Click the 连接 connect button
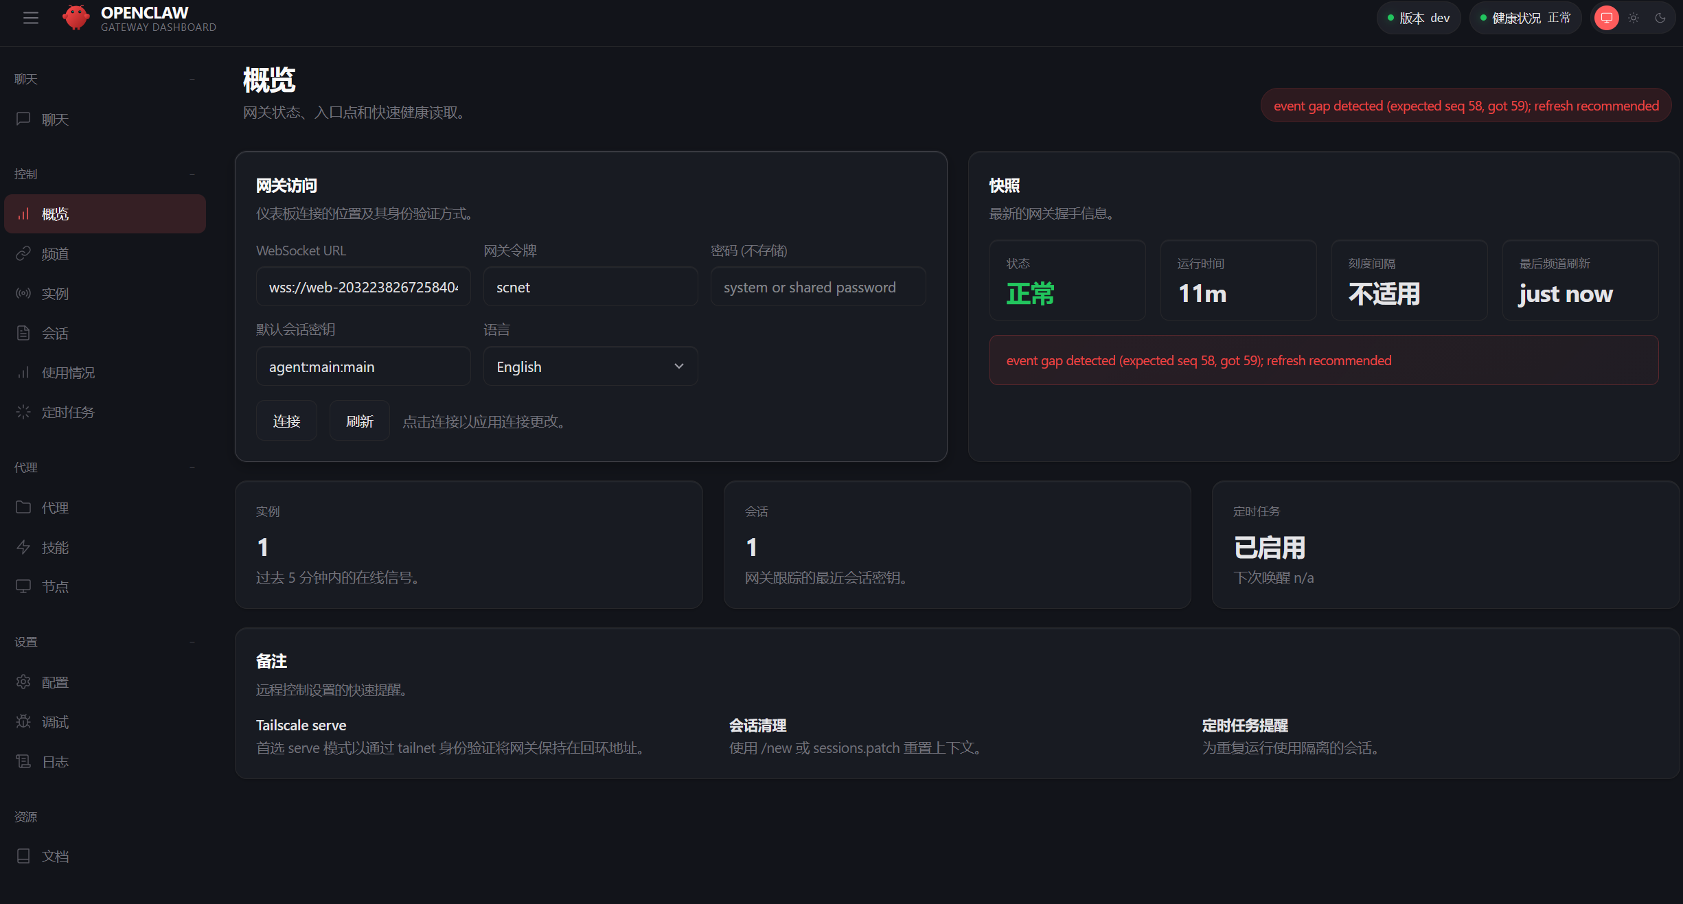 [x=286, y=421]
